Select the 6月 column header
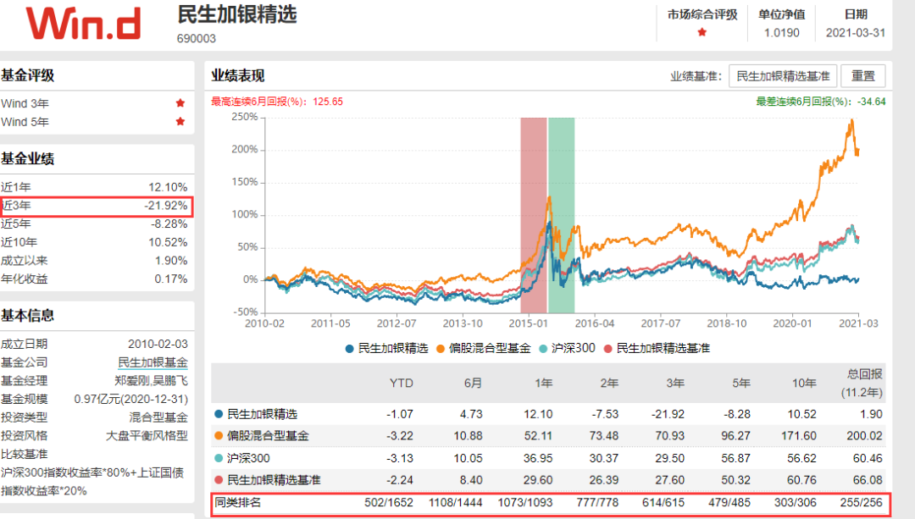Image resolution: width=915 pixels, height=519 pixels. tap(474, 384)
